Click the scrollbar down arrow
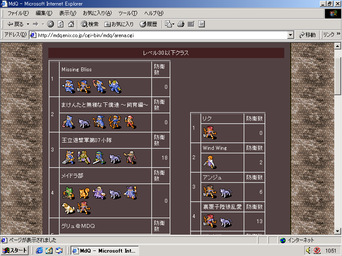 338,231
